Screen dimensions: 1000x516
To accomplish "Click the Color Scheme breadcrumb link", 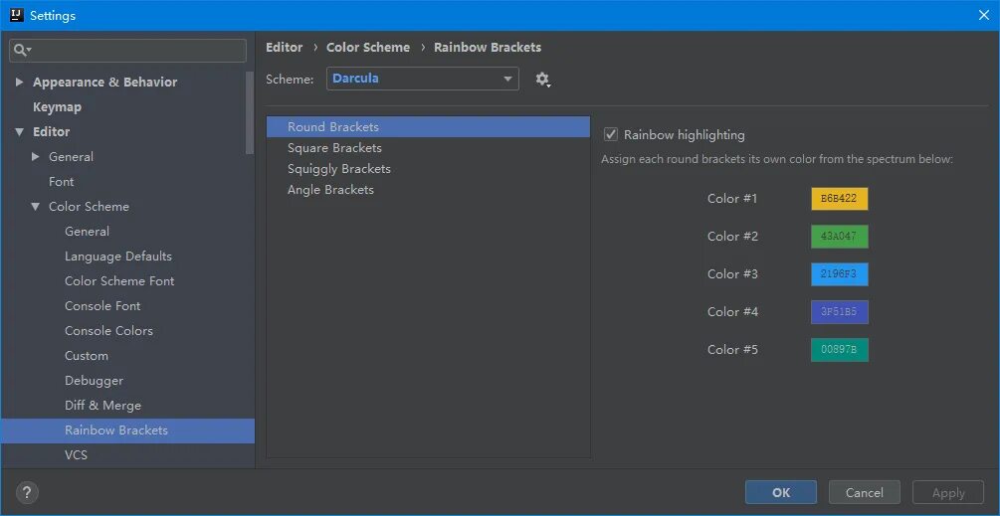I will click(368, 47).
